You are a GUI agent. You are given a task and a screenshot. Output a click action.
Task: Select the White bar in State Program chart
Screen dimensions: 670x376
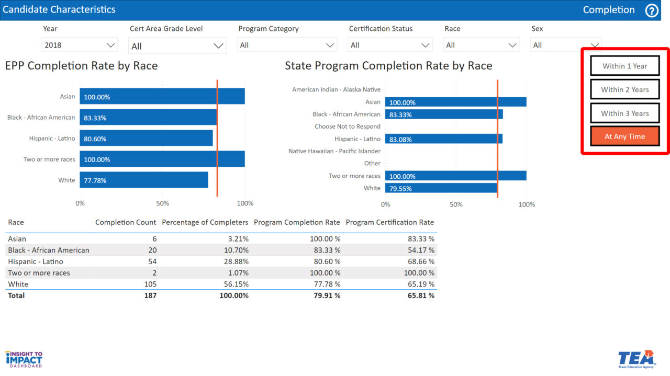point(441,188)
